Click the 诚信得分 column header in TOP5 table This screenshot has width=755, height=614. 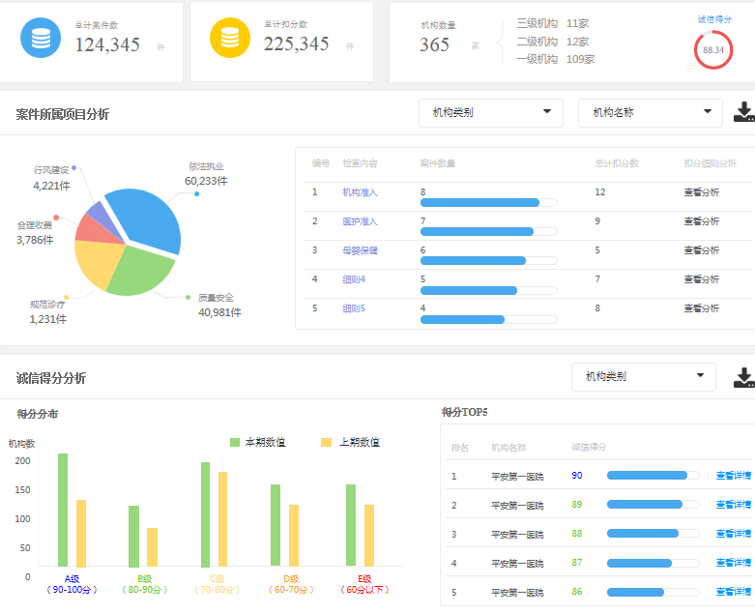pos(589,448)
